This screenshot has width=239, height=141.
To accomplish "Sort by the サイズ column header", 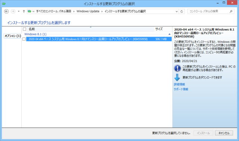I will pos(163,29).
